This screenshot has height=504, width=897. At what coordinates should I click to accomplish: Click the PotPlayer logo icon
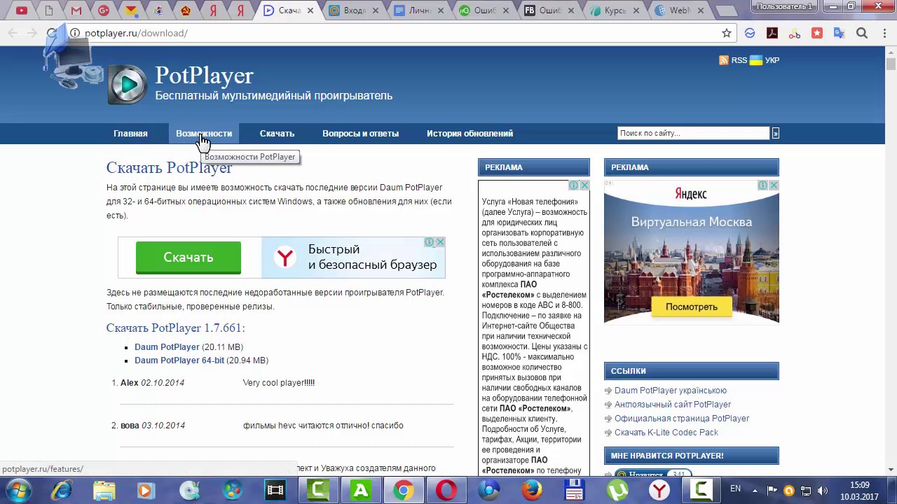(x=127, y=84)
